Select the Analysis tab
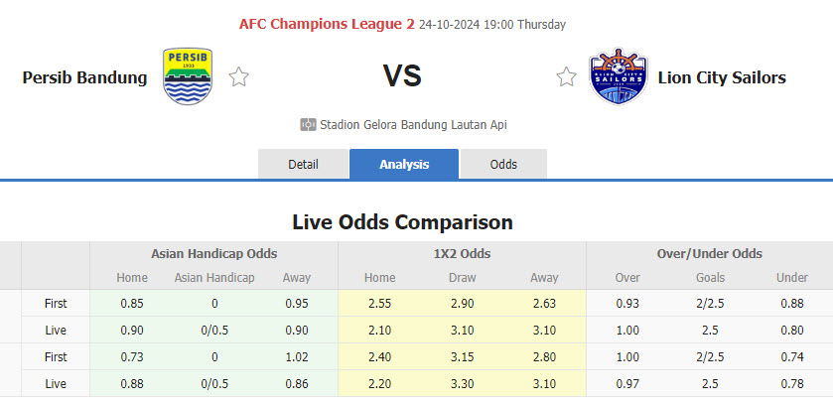This screenshot has height=404, width=833. click(404, 164)
